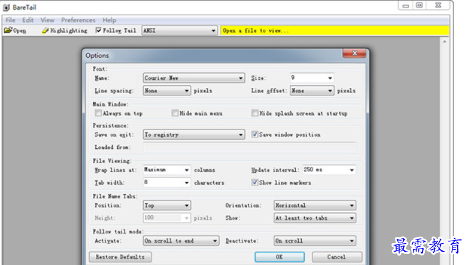This screenshot has width=467, height=265.
Task: Close the Options dialog
Action: 355,53
